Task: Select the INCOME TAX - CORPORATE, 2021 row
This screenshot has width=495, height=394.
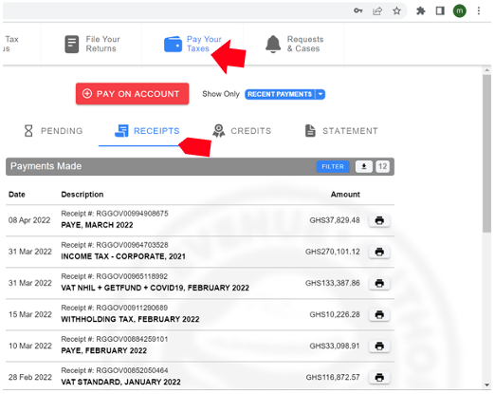Action: click(200, 252)
